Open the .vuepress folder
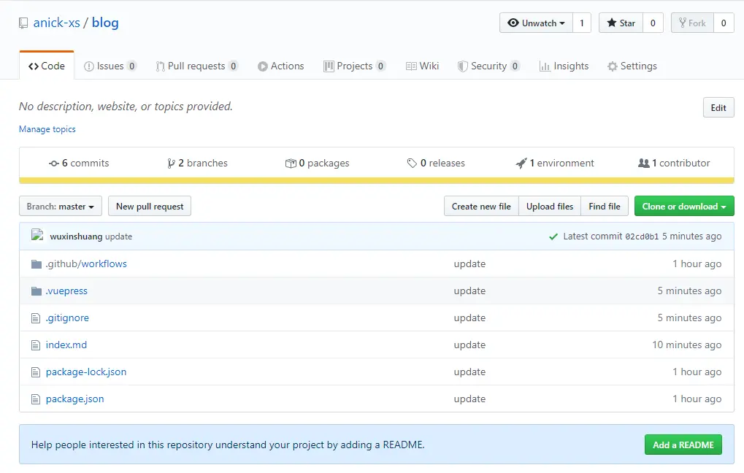Viewport: 744px width, 473px height. coord(66,291)
